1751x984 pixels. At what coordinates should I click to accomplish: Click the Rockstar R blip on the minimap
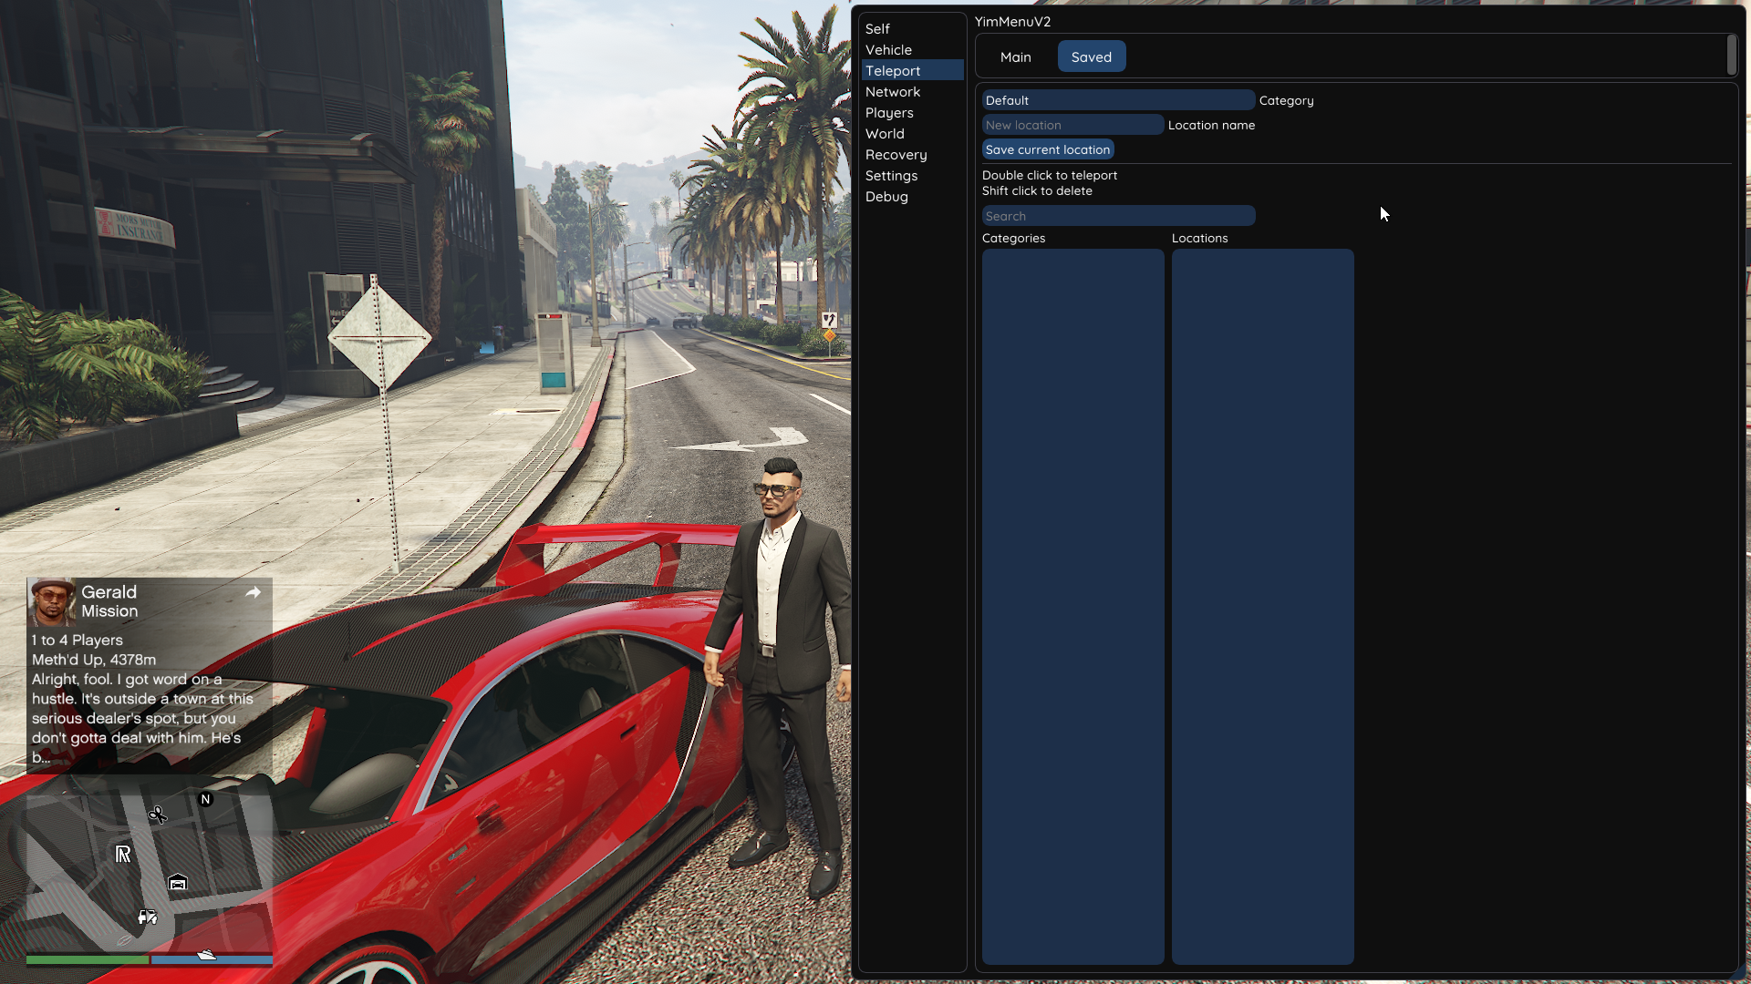tap(123, 854)
